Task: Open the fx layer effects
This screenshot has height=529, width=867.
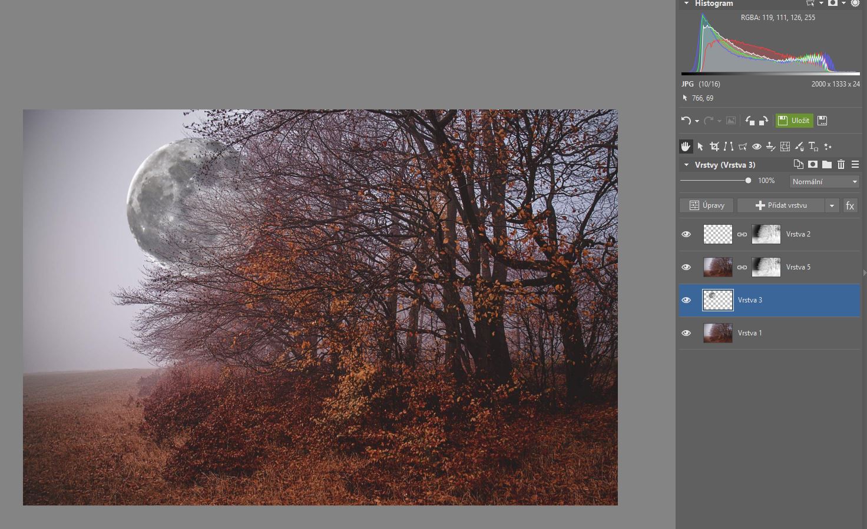Action: (850, 205)
